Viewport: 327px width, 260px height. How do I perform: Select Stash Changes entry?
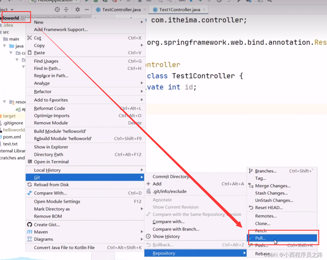coord(282,193)
